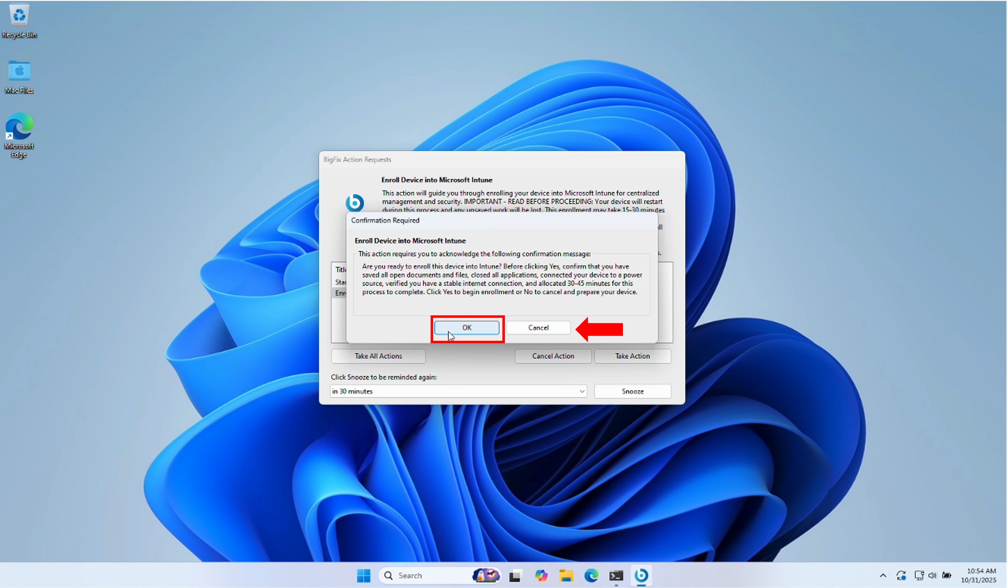
Task: Open the BigFix client from the taskbar
Action: 642,575
